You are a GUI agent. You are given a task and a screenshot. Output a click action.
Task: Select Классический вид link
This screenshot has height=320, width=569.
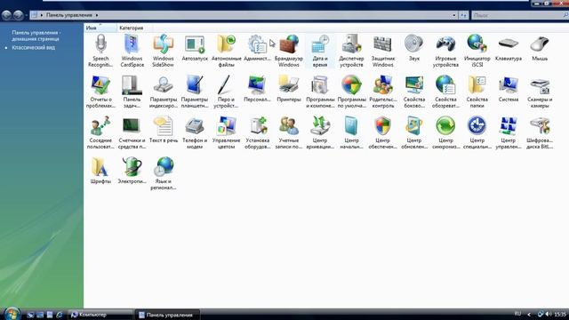pos(34,47)
